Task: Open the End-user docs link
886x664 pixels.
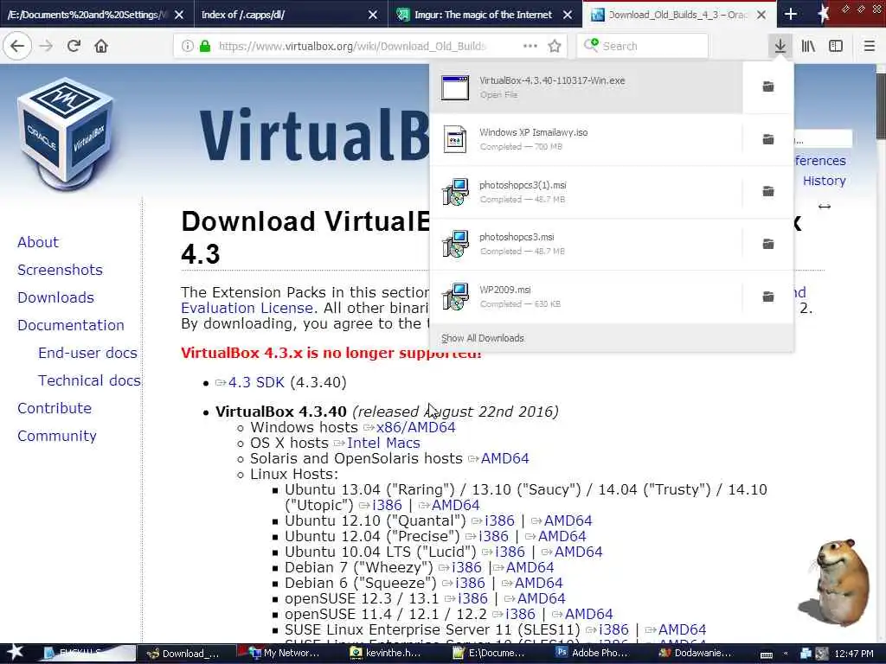Action: pyautogui.click(x=87, y=353)
